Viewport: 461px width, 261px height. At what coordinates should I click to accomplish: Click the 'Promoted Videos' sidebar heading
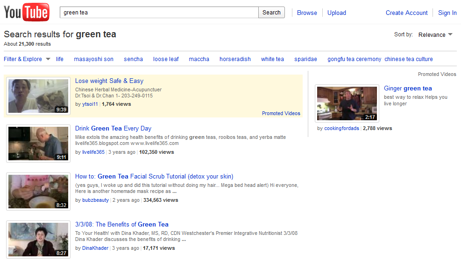[437, 74]
